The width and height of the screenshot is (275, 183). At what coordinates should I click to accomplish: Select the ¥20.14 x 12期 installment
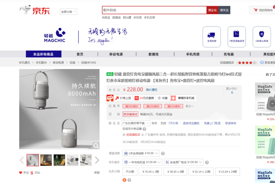pyautogui.click(x=201, y=172)
